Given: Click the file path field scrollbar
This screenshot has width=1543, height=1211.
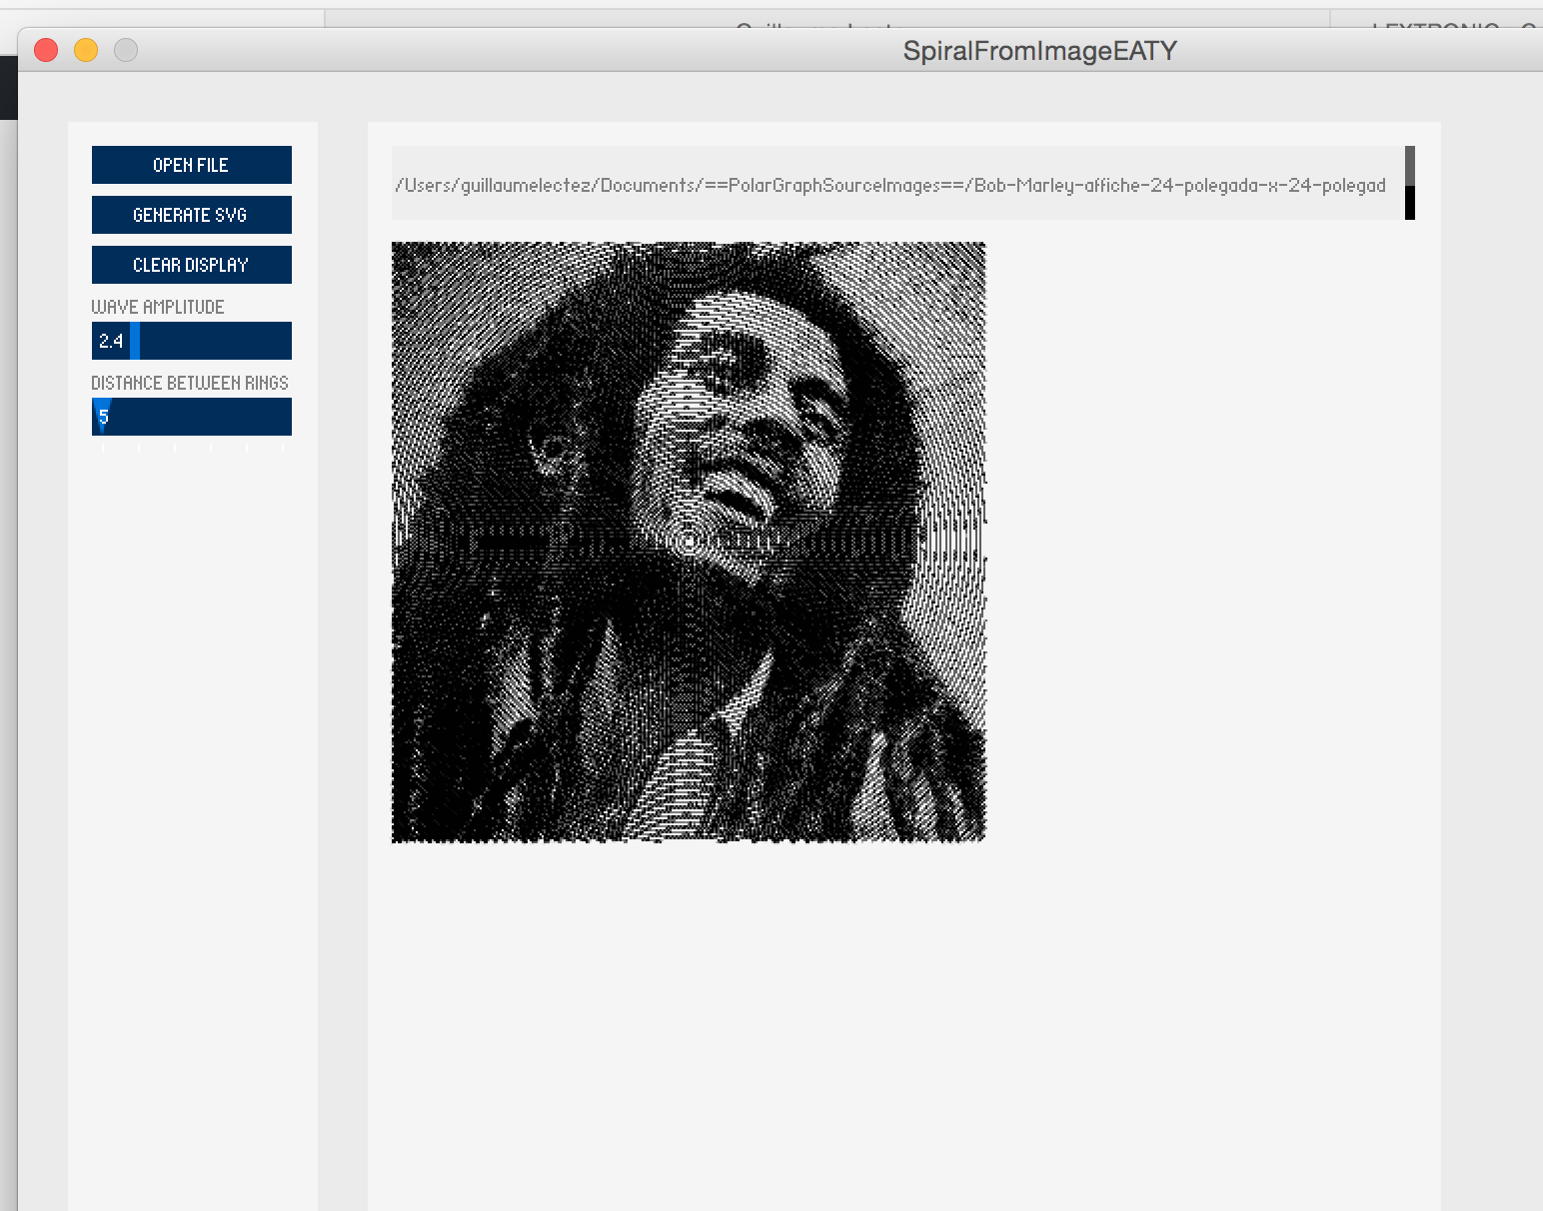Looking at the screenshot, I should tap(1410, 183).
